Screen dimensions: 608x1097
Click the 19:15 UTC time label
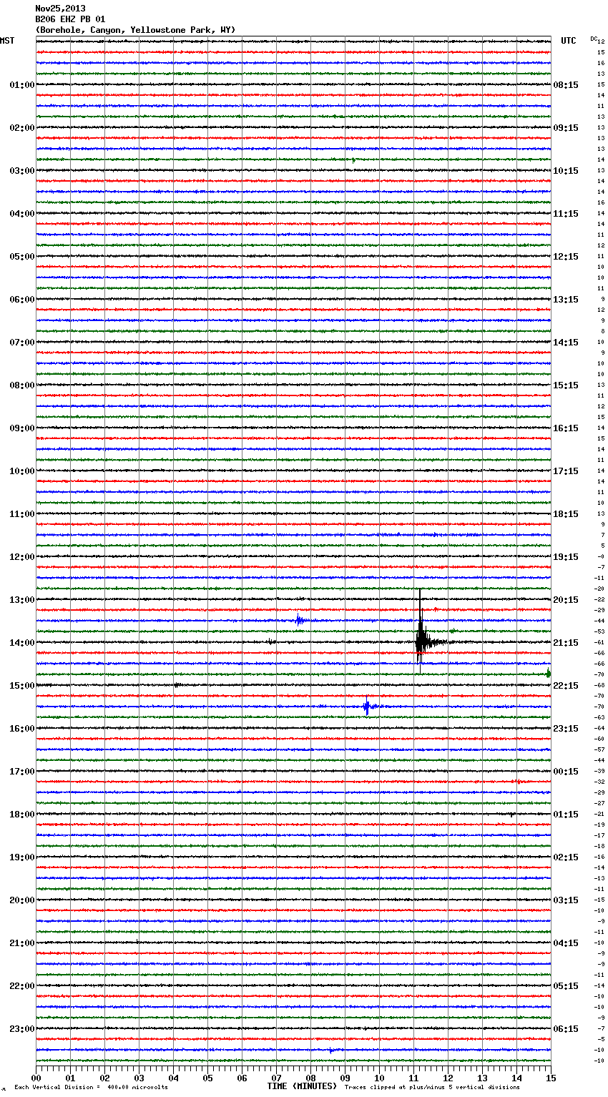[566, 557]
